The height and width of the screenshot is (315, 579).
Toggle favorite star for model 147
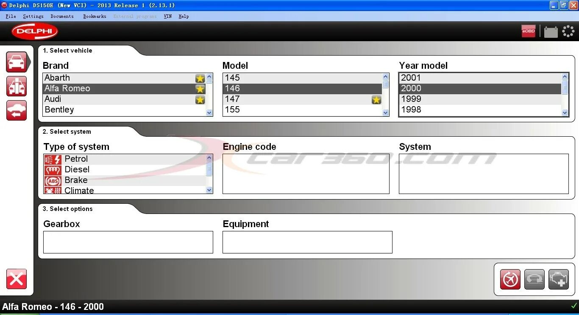pyautogui.click(x=376, y=99)
